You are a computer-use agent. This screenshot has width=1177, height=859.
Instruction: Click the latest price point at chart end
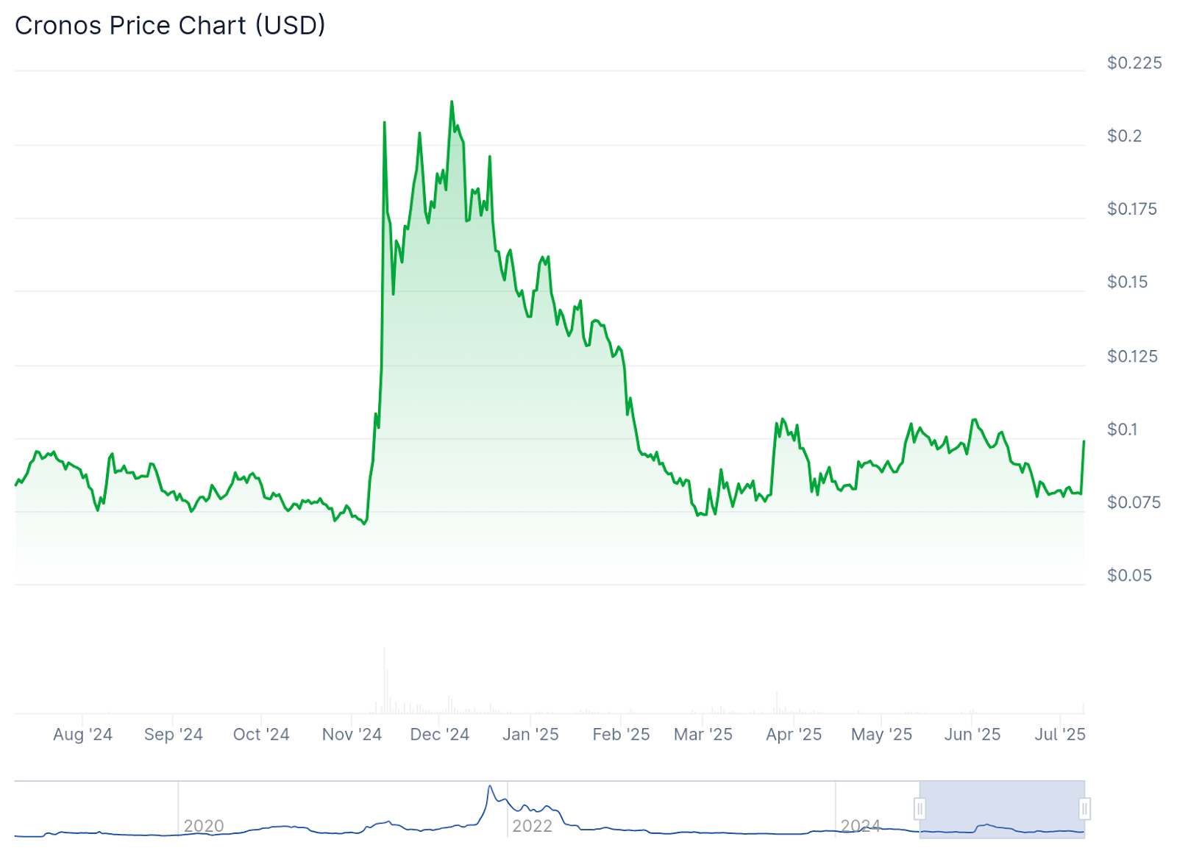(1084, 441)
